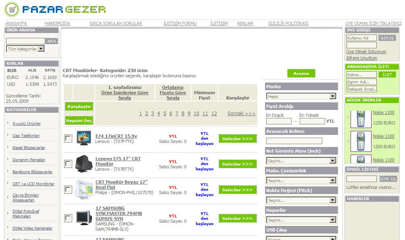405x240 pixels.
Task: Open Barebone Bilgisayarlar category
Action: tap(33, 172)
